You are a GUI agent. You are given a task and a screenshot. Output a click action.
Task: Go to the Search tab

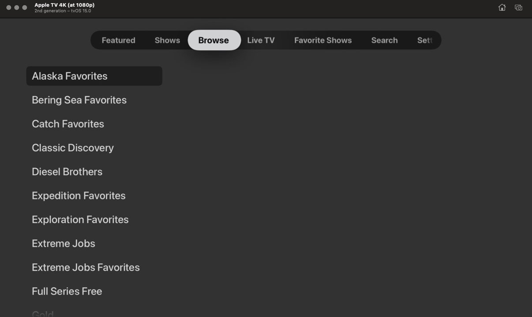[x=384, y=40]
